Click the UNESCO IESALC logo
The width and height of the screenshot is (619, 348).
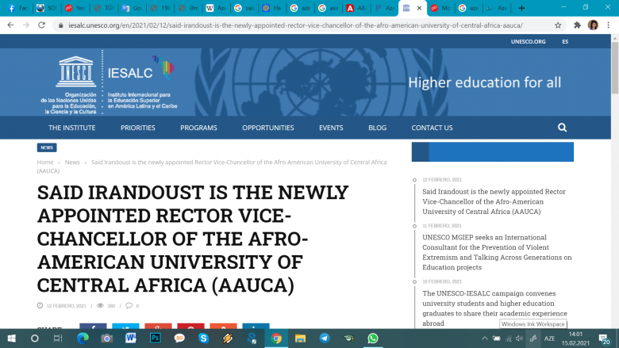(109, 82)
